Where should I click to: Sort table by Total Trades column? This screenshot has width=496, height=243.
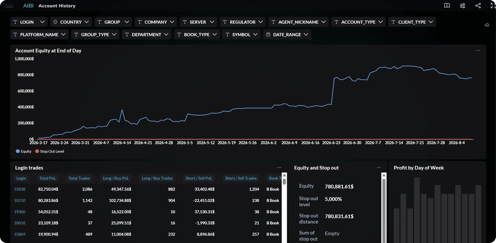coord(79,178)
